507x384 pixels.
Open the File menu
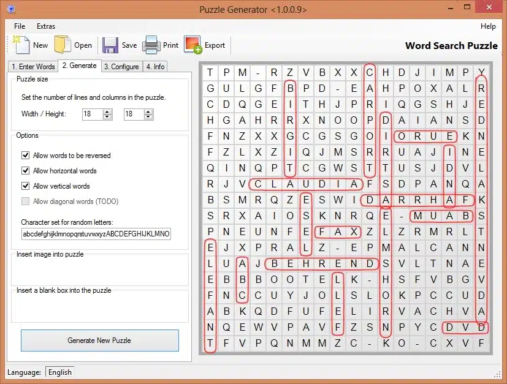20,26
